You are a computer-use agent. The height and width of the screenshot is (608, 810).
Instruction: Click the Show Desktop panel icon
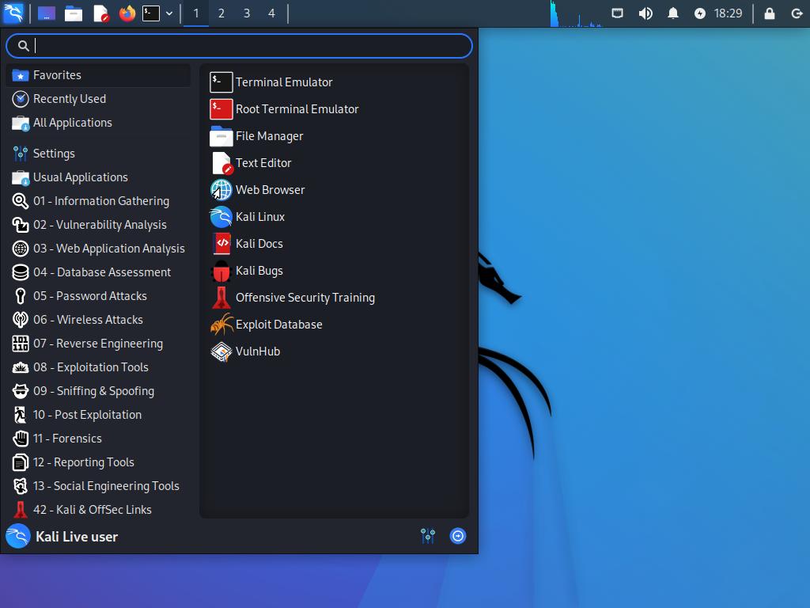click(47, 13)
